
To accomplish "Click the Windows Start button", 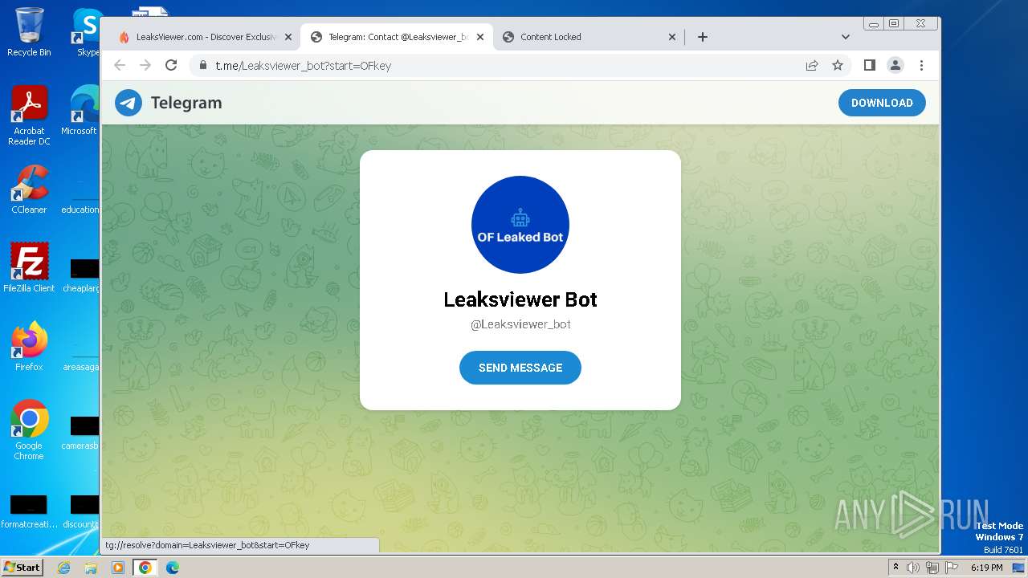I will point(22,568).
